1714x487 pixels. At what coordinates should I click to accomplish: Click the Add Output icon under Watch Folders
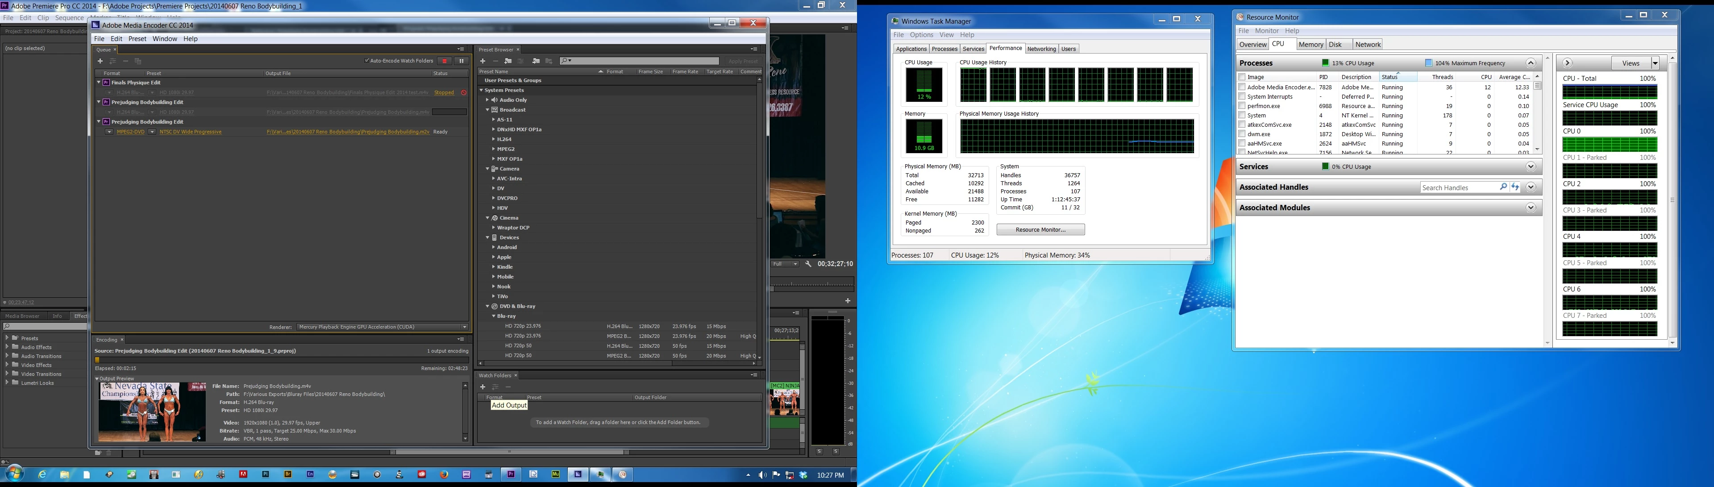pyautogui.click(x=496, y=387)
